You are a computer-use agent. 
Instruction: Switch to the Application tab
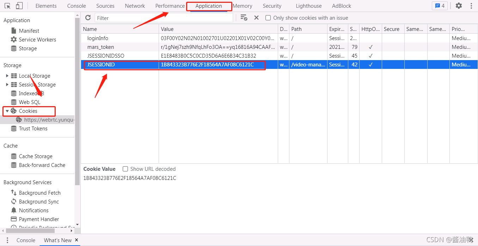pyautogui.click(x=209, y=6)
